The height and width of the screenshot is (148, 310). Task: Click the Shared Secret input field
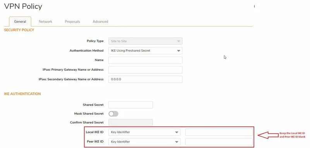(x=130, y=105)
